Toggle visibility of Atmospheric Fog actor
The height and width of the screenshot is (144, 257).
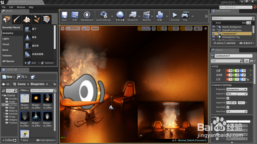213,37
